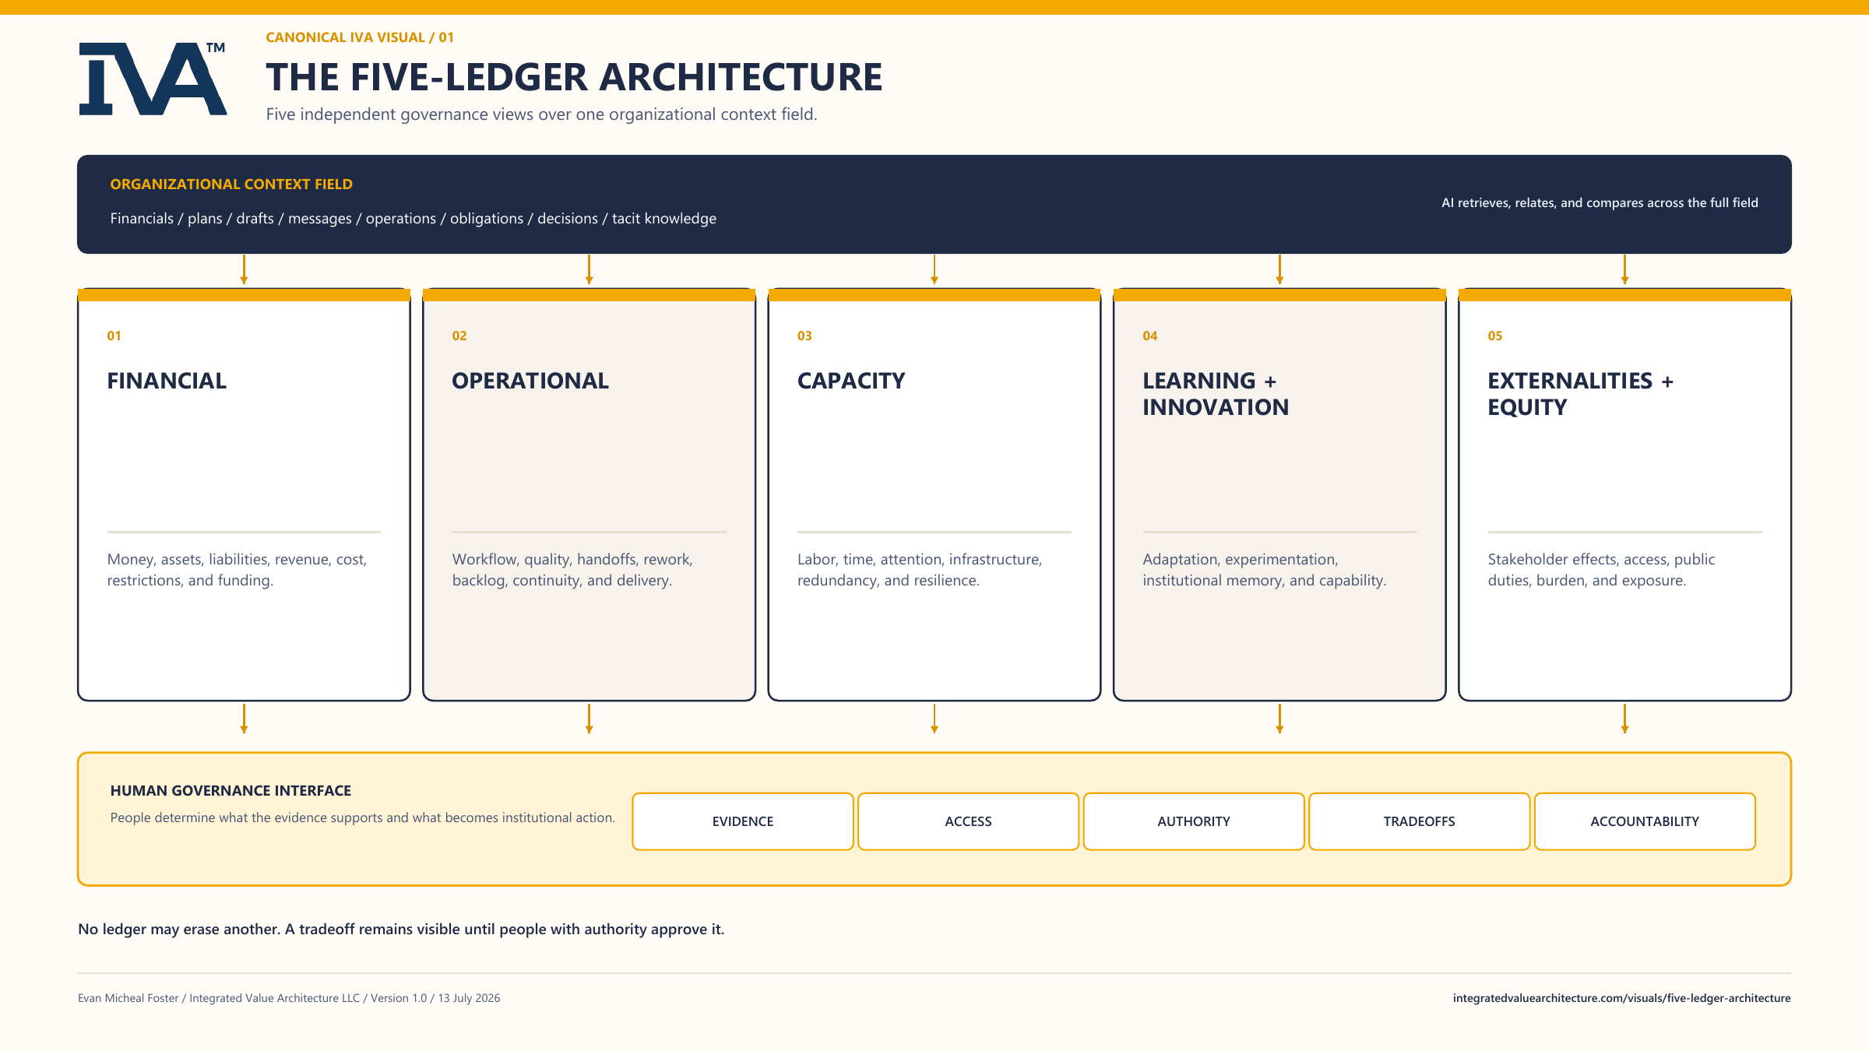Click the HUMAN GOVERNANCE INTERFACE heading
Screen dimensions: 1869x1051
231,791
